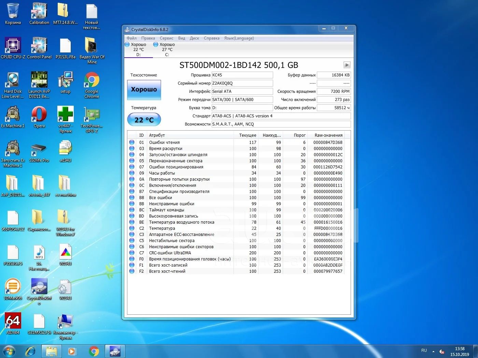The width and height of the screenshot is (478, 358).
Task: Open the Диск menu
Action: tap(194, 38)
